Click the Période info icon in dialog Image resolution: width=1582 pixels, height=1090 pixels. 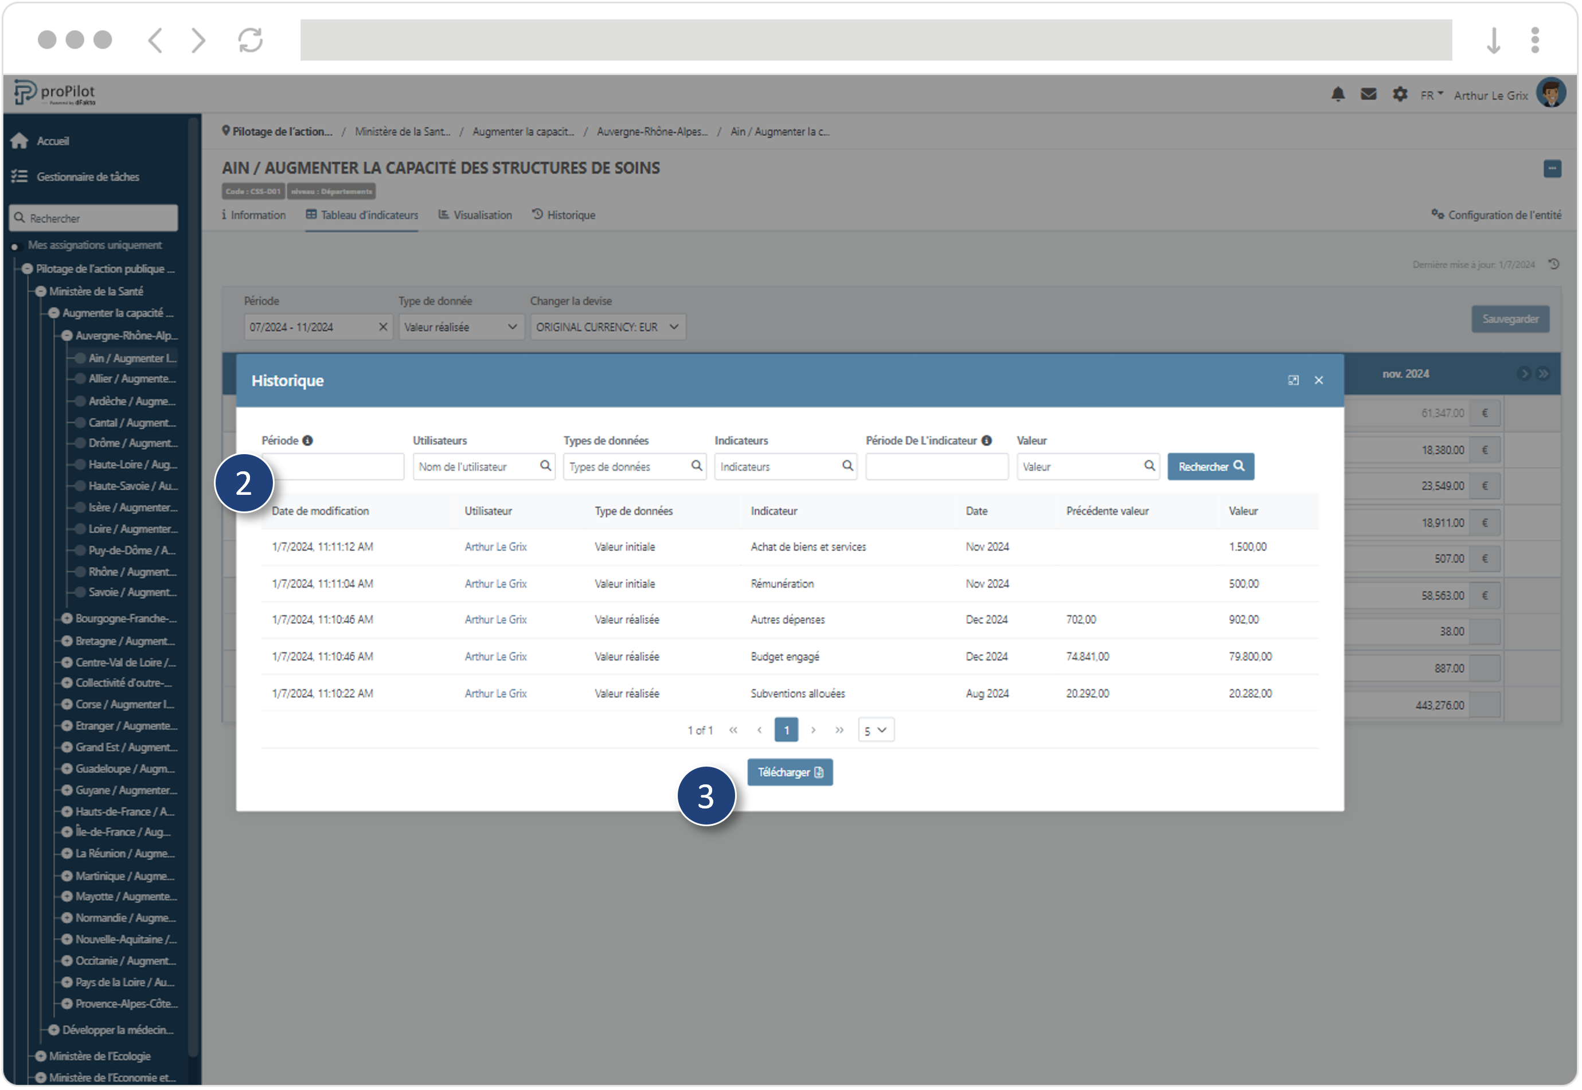pos(308,440)
